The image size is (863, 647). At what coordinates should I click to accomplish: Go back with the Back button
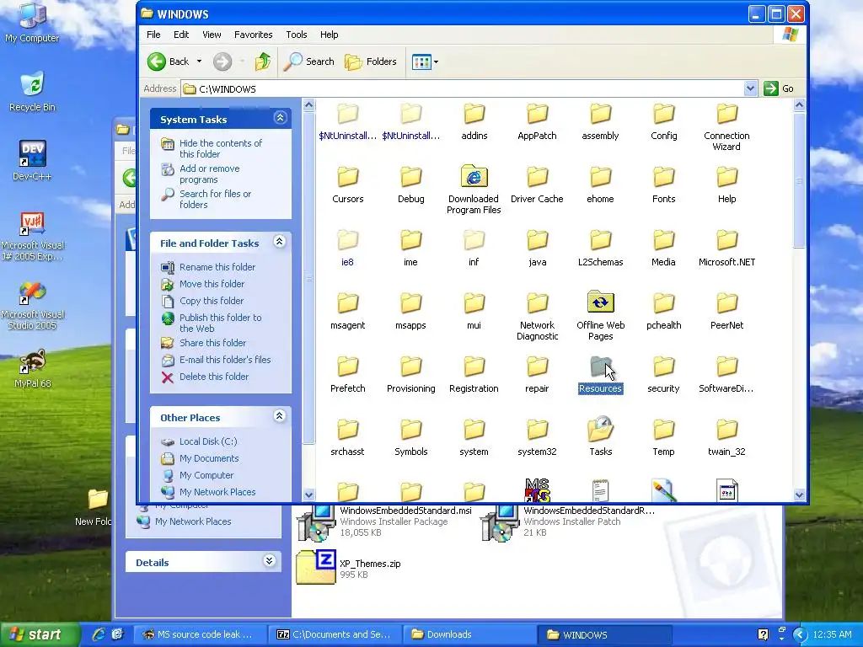pos(169,61)
